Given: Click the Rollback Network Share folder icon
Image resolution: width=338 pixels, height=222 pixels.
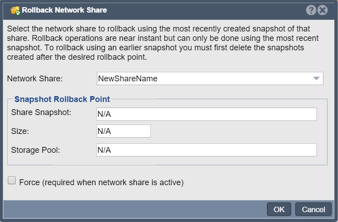Looking at the screenshot, I should pos(15,10).
